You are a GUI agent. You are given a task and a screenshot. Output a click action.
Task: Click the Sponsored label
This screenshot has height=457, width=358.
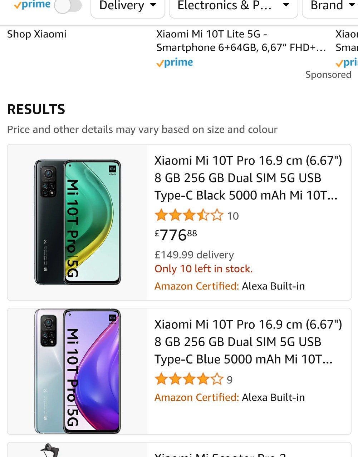click(x=328, y=75)
